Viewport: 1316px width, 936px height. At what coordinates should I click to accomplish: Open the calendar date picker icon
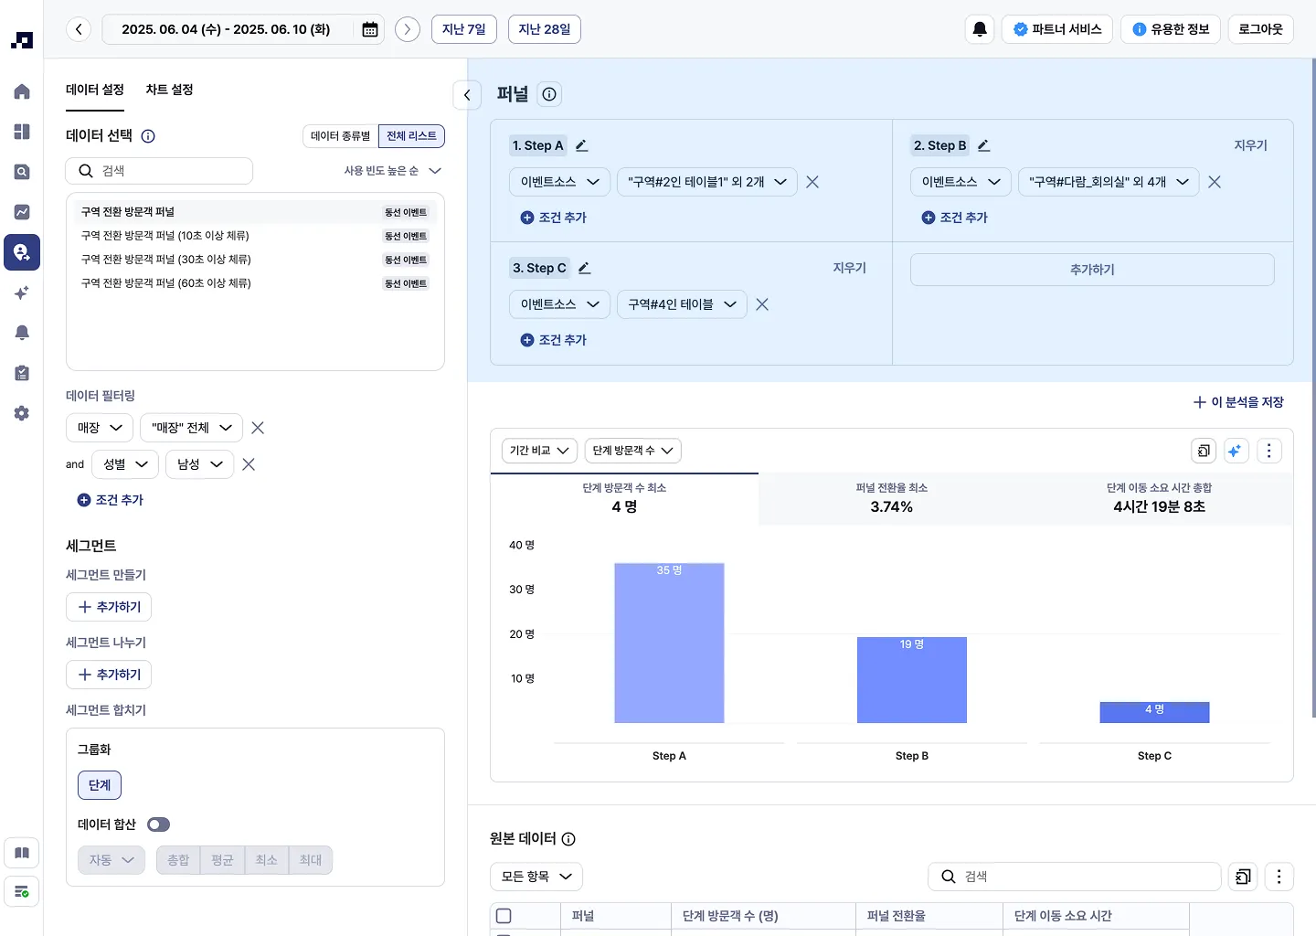[370, 29]
